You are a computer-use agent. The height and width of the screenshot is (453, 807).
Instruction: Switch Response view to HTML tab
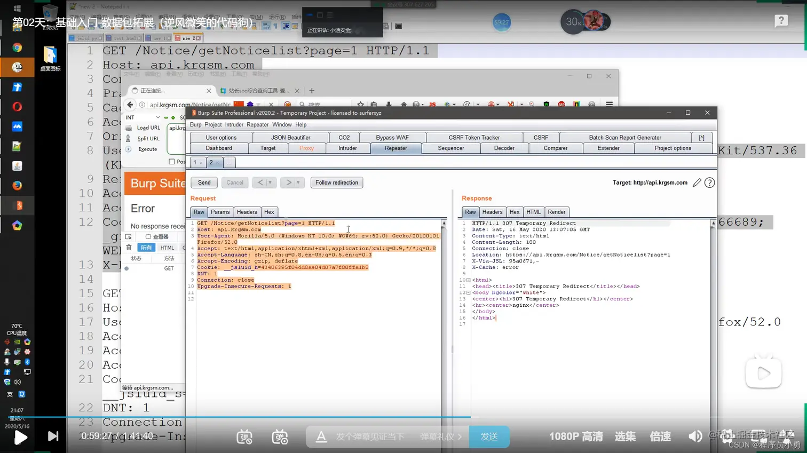click(533, 212)
